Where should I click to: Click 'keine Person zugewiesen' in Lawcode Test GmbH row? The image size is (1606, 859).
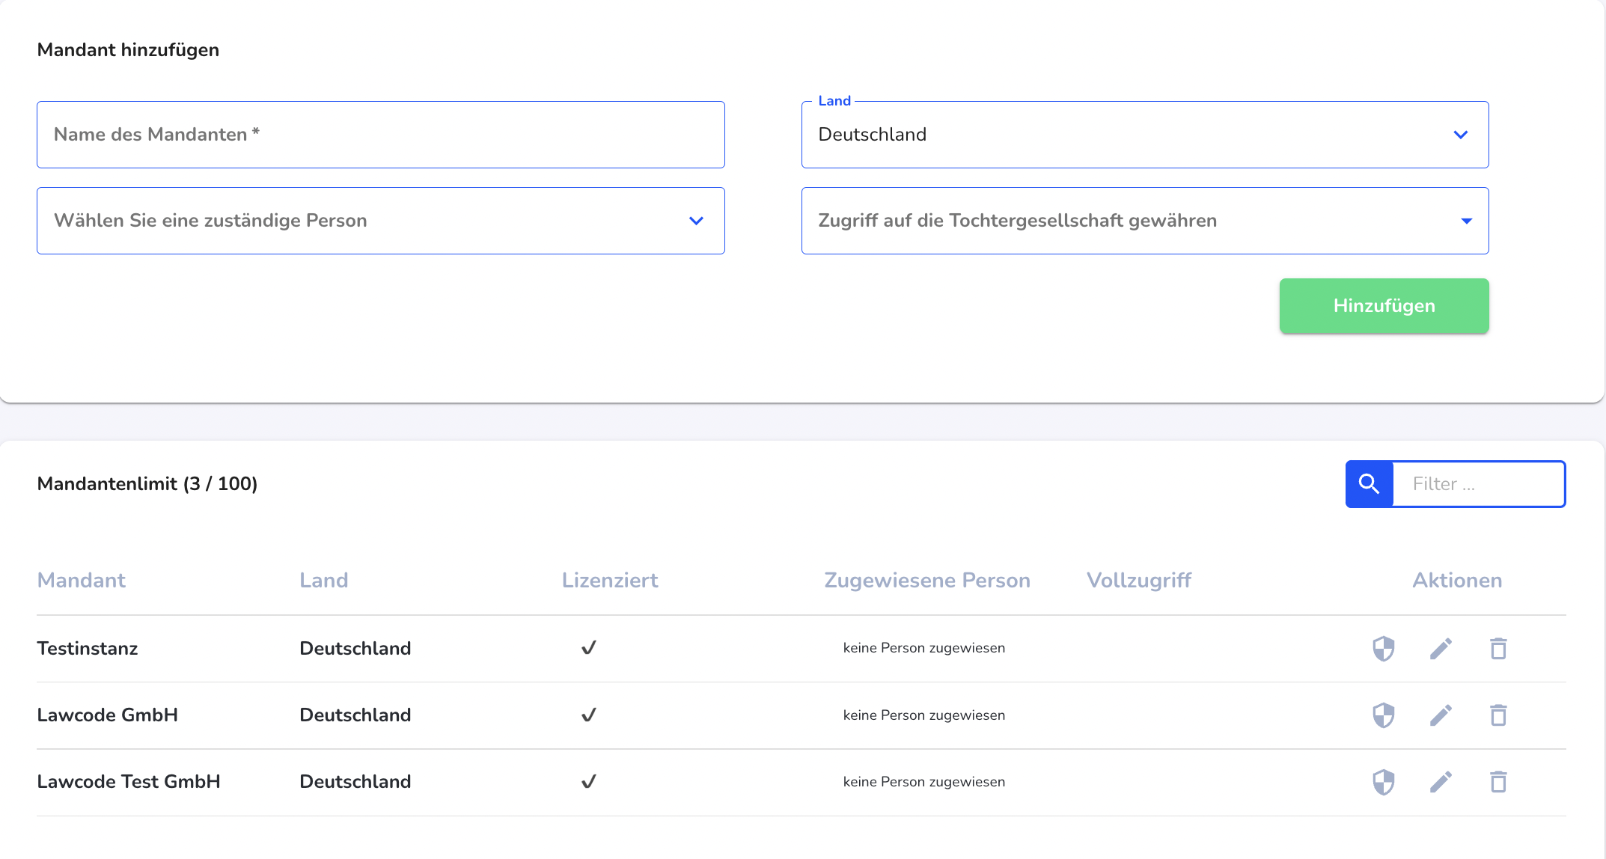[924, 782]
